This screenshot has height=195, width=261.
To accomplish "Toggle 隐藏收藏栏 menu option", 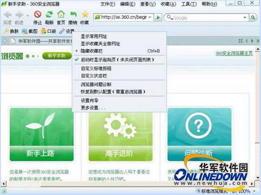I will (119, 51).
